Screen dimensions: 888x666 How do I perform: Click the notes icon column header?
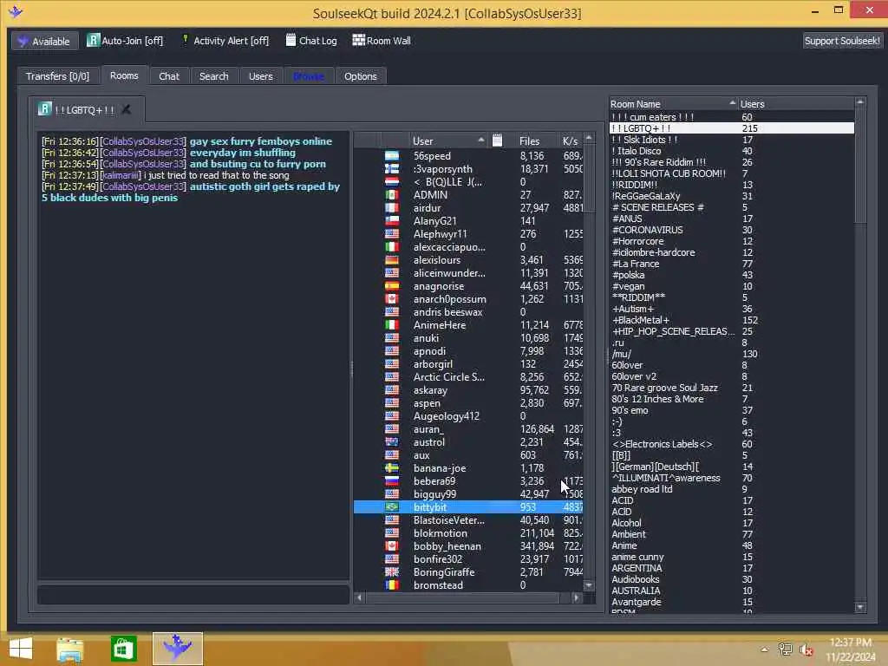point(497,140)
